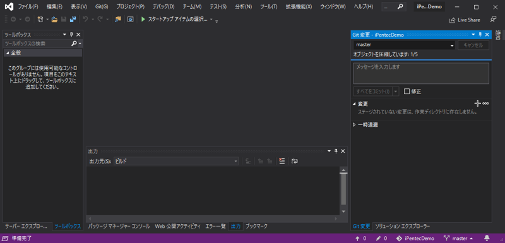Switch to エラー一覧 tab
This screenshot has height=243, width=505.
point(215,226)
